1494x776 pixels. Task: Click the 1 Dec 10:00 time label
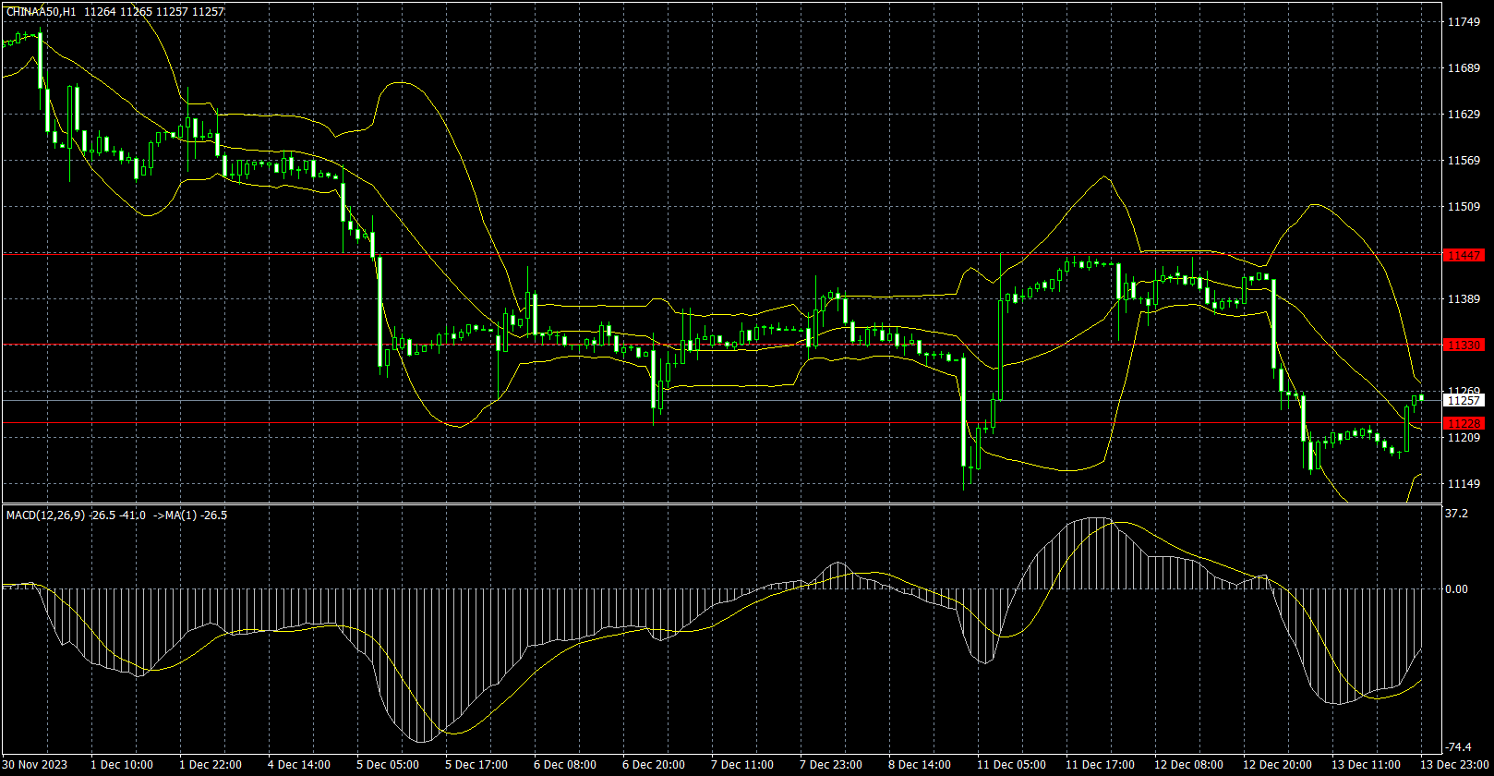pos(121,764)
